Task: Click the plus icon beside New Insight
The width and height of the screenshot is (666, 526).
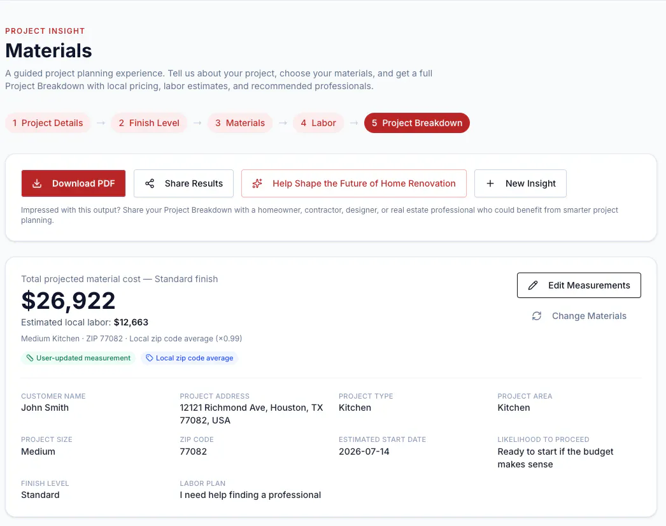Action: (x=490, y=183)
